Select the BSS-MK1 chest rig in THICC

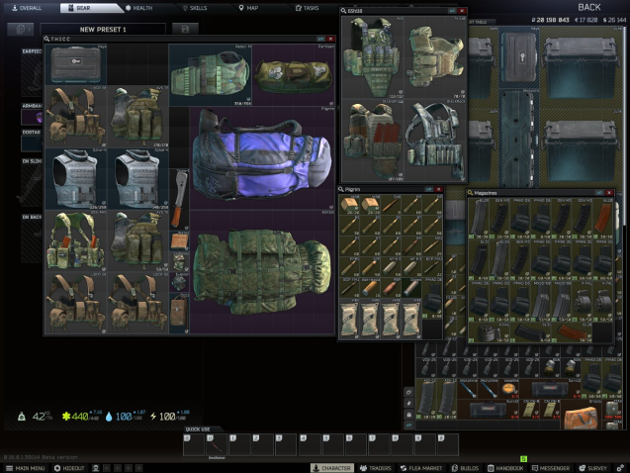76,240
